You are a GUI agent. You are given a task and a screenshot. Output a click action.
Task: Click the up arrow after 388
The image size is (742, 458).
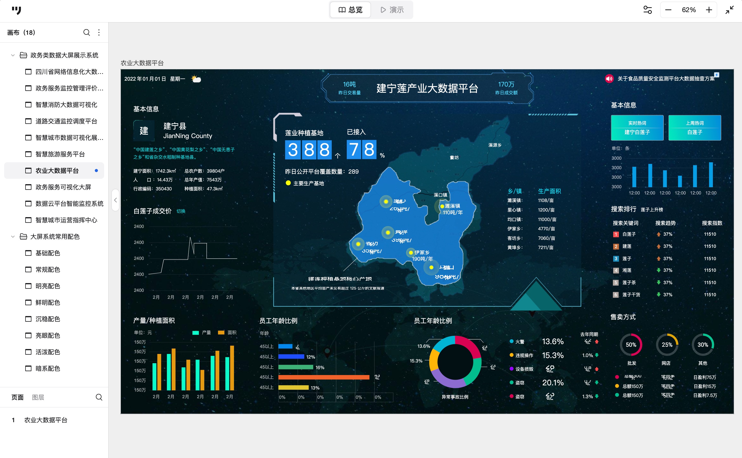(338, 156)
